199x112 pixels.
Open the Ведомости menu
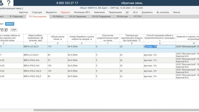point(51,12)
